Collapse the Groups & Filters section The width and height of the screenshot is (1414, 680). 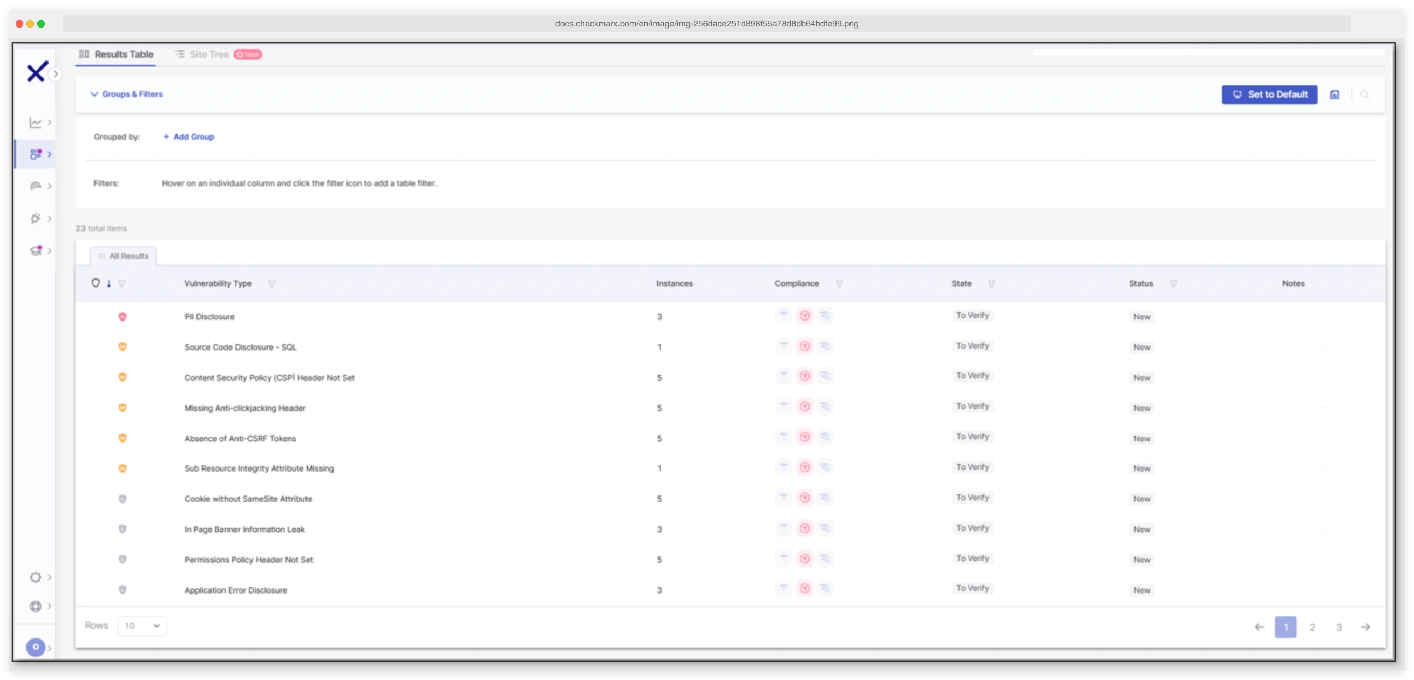point(94,94)
